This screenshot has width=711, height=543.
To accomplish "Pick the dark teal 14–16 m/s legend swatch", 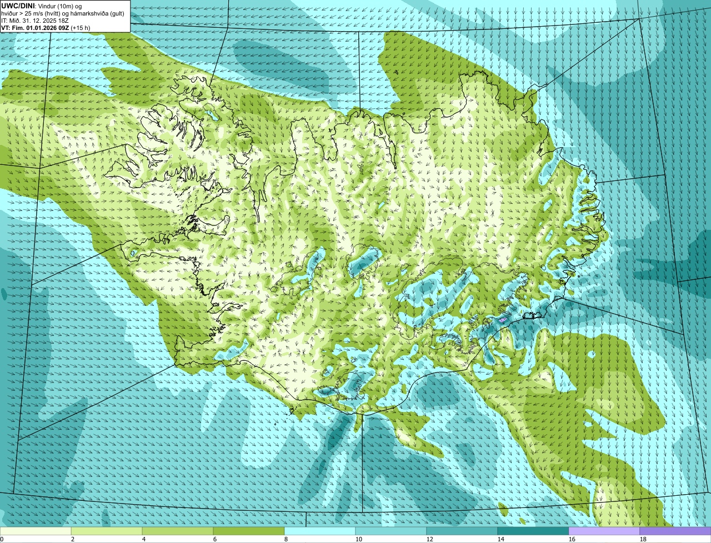I will coord(533,531).
